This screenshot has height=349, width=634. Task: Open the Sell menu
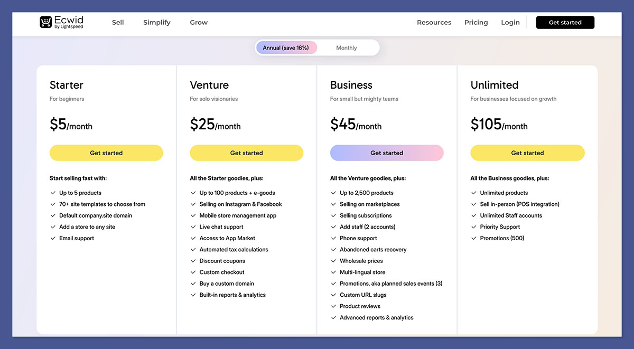point(118,22)
